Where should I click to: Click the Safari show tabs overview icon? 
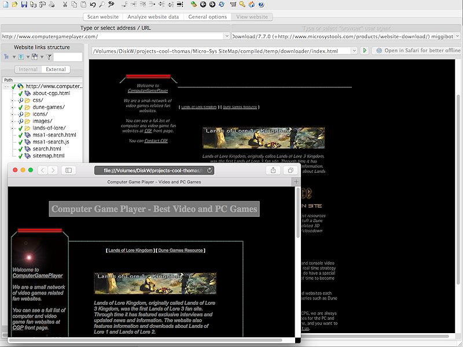point(291,170)
